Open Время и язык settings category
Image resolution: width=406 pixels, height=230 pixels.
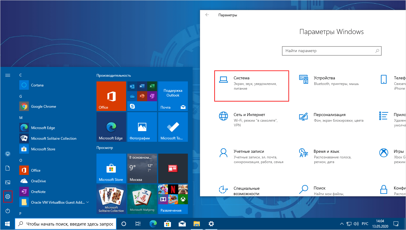point(332,156)
